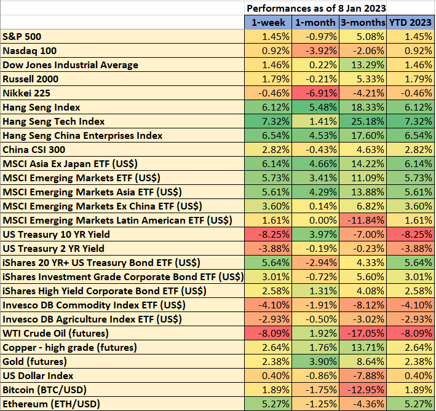Select MSCI Asia Ex Japan 3-months 14.22%

point(363,164)
